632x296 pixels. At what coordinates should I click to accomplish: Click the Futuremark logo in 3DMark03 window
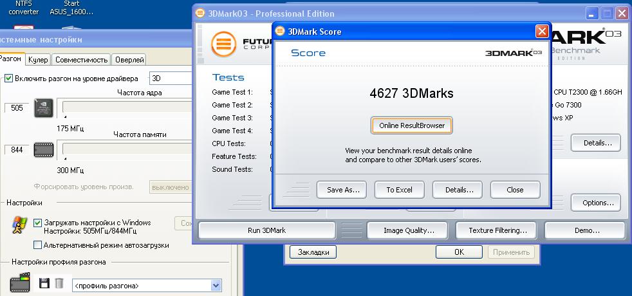[x=224, y=44]
